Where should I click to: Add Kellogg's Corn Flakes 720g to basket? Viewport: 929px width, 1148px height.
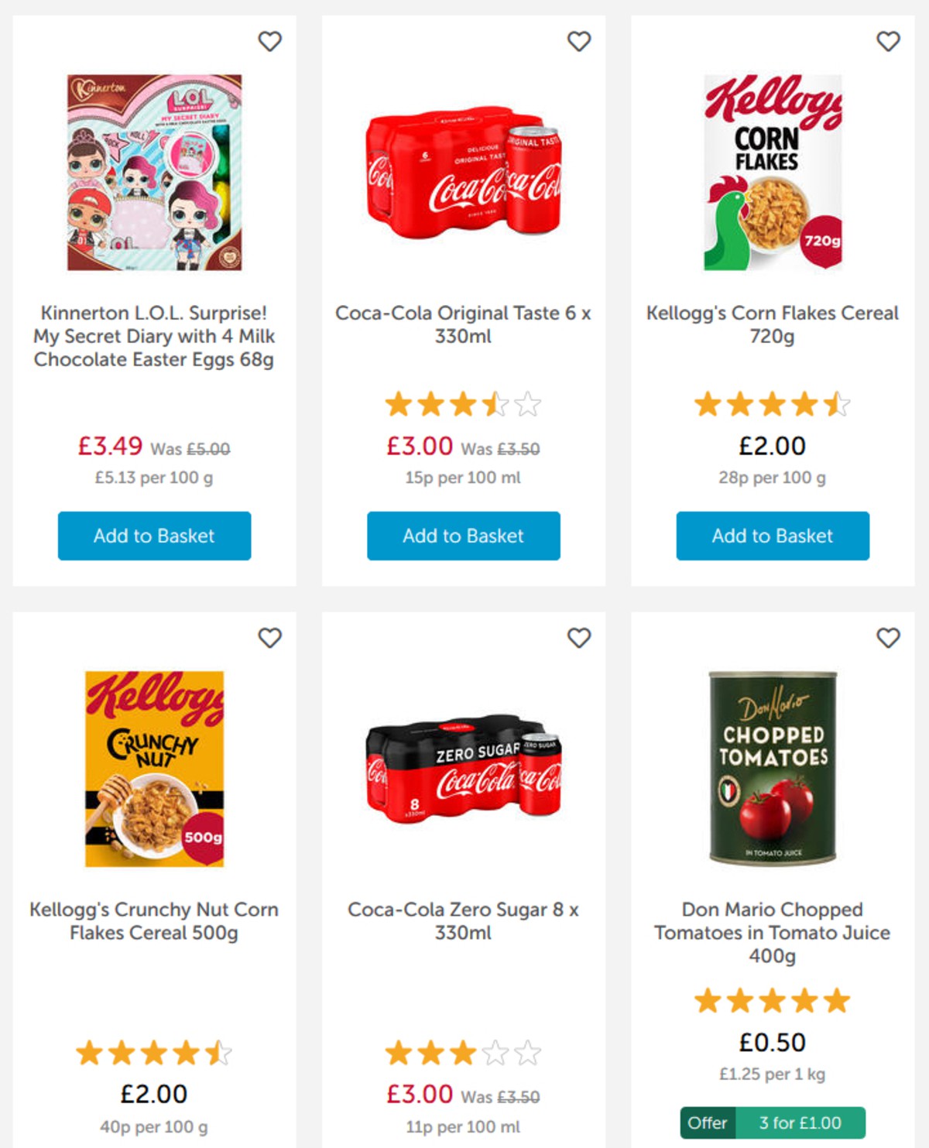(x=773, y=536)
